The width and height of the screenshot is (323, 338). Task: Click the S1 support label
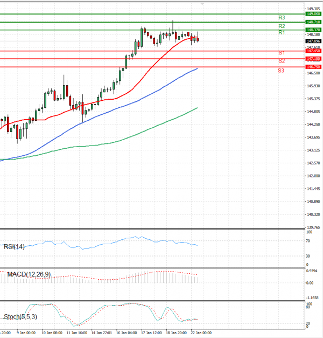click(282, 53)
